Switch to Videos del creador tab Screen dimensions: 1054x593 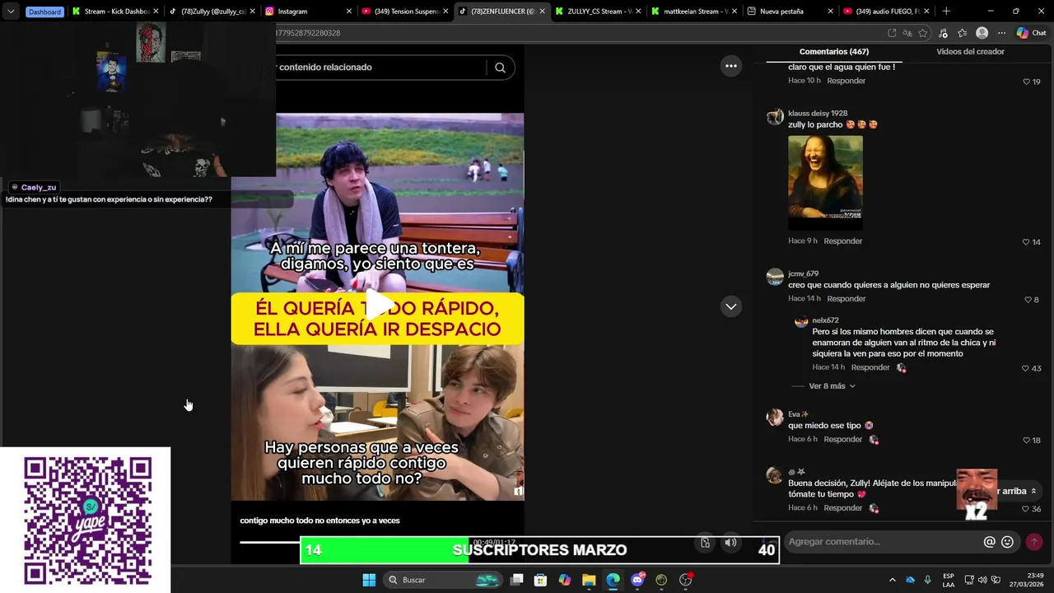click(970, 51)
